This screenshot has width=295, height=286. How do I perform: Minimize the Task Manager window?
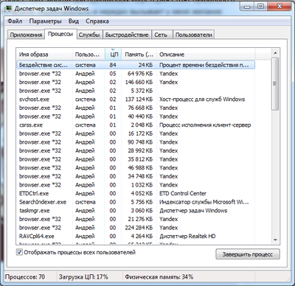[x=248, y=7]
